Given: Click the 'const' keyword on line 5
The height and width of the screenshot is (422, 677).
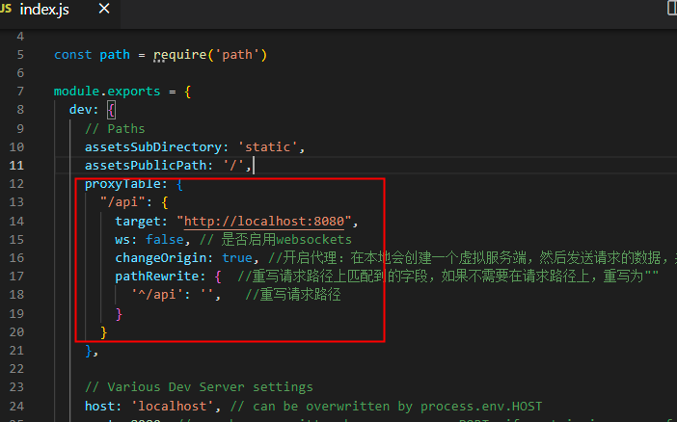Looking at the screenshot, I should (72, 55).
